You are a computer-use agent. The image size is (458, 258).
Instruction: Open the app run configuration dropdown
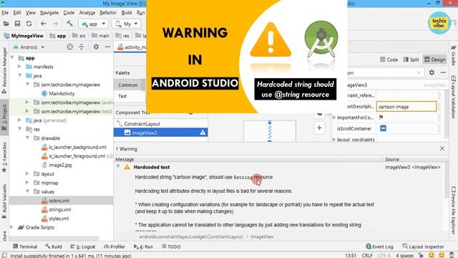94,24
